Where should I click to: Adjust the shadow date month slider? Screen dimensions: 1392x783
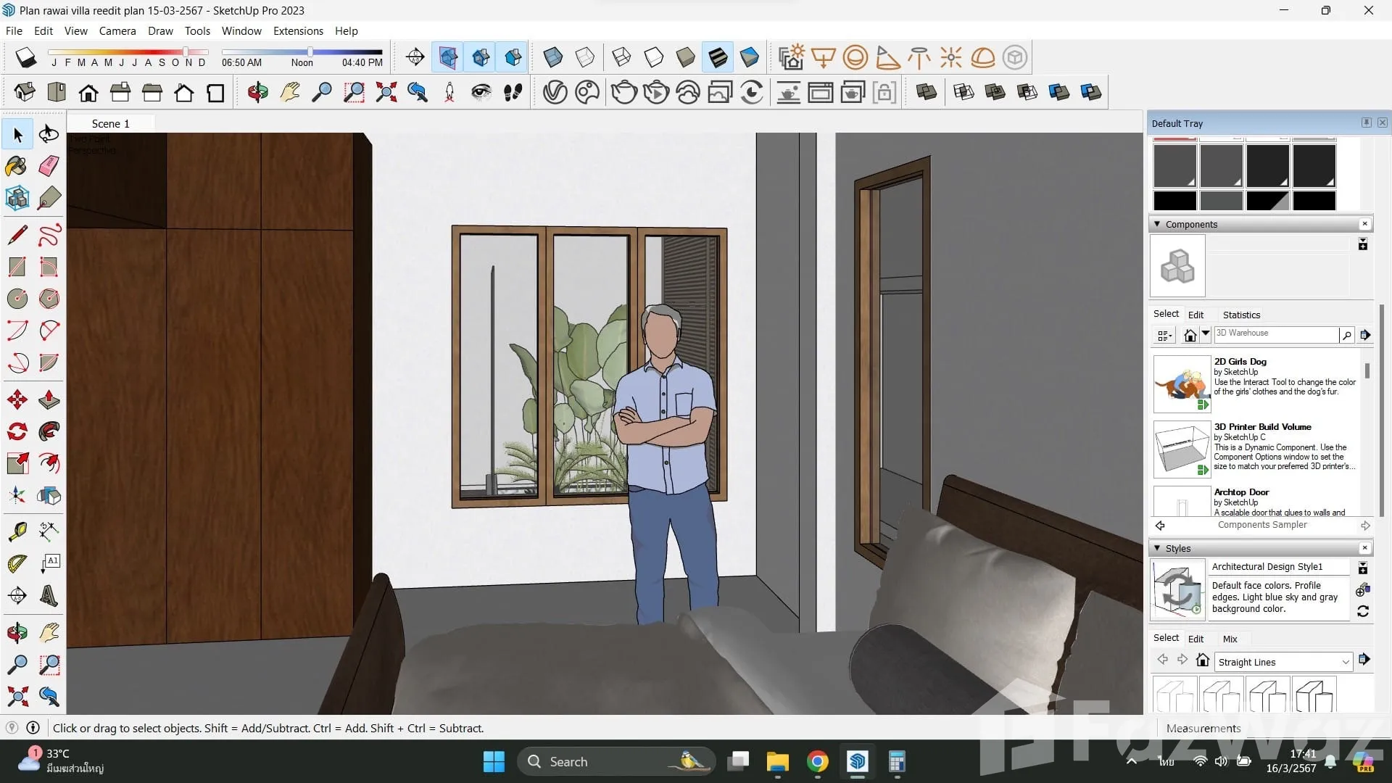(186, 51)
